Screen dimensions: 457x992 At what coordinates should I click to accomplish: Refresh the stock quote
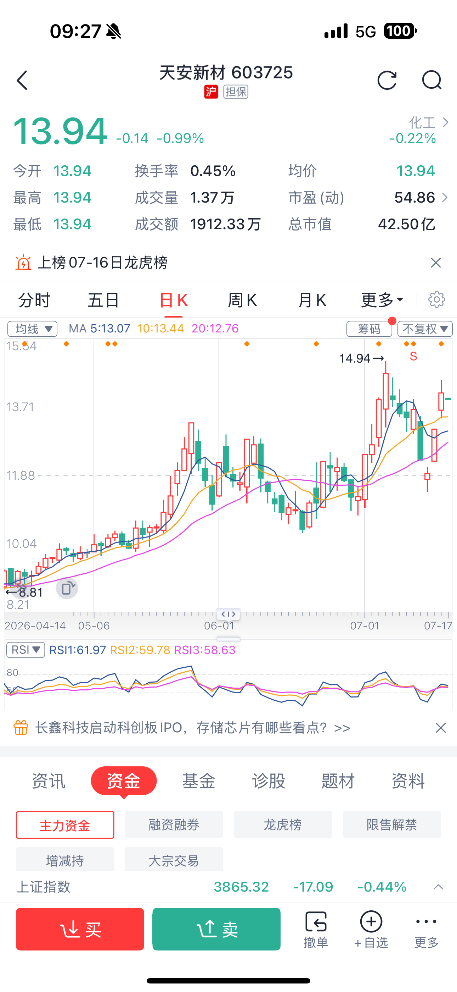pos(387,80)
